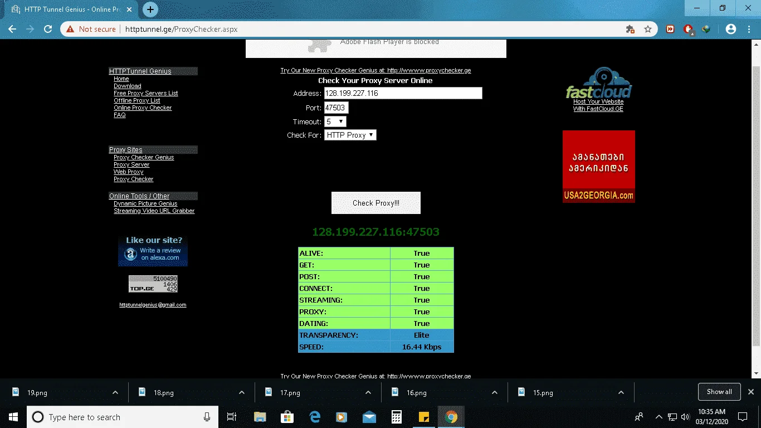Click the Alexa write a review badge
Image resolution: width=761 pixels, height=428 pixels.
coord(153,251)
